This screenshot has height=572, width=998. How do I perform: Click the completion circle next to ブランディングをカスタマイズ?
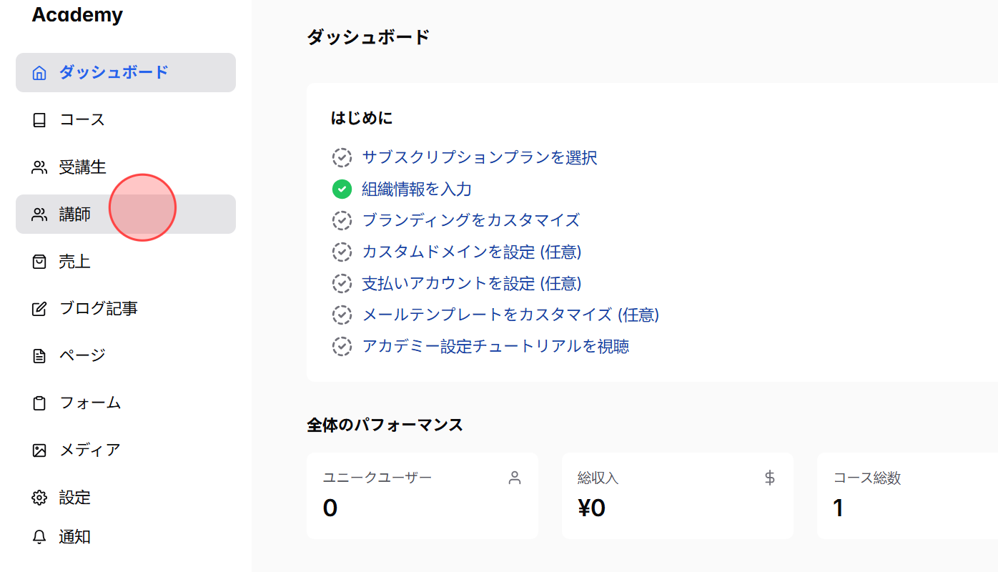click(342, 220)
